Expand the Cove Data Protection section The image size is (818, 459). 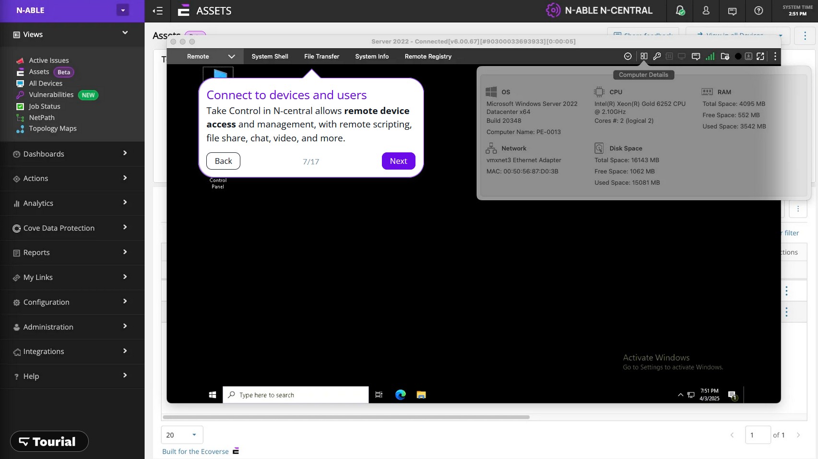72,228
